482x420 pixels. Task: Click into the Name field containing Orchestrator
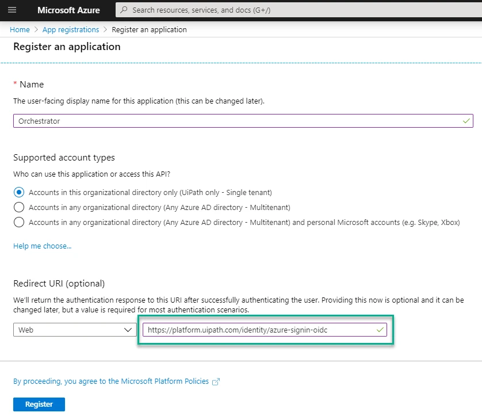pos(243,121)
